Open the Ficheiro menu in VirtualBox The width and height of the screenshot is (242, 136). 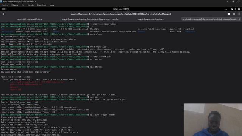5,5
